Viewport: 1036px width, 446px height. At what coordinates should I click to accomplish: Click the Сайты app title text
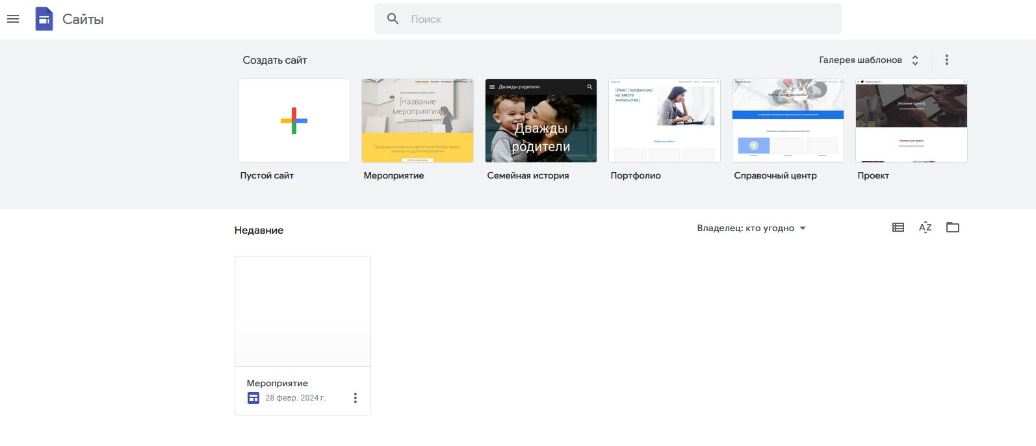83,19
